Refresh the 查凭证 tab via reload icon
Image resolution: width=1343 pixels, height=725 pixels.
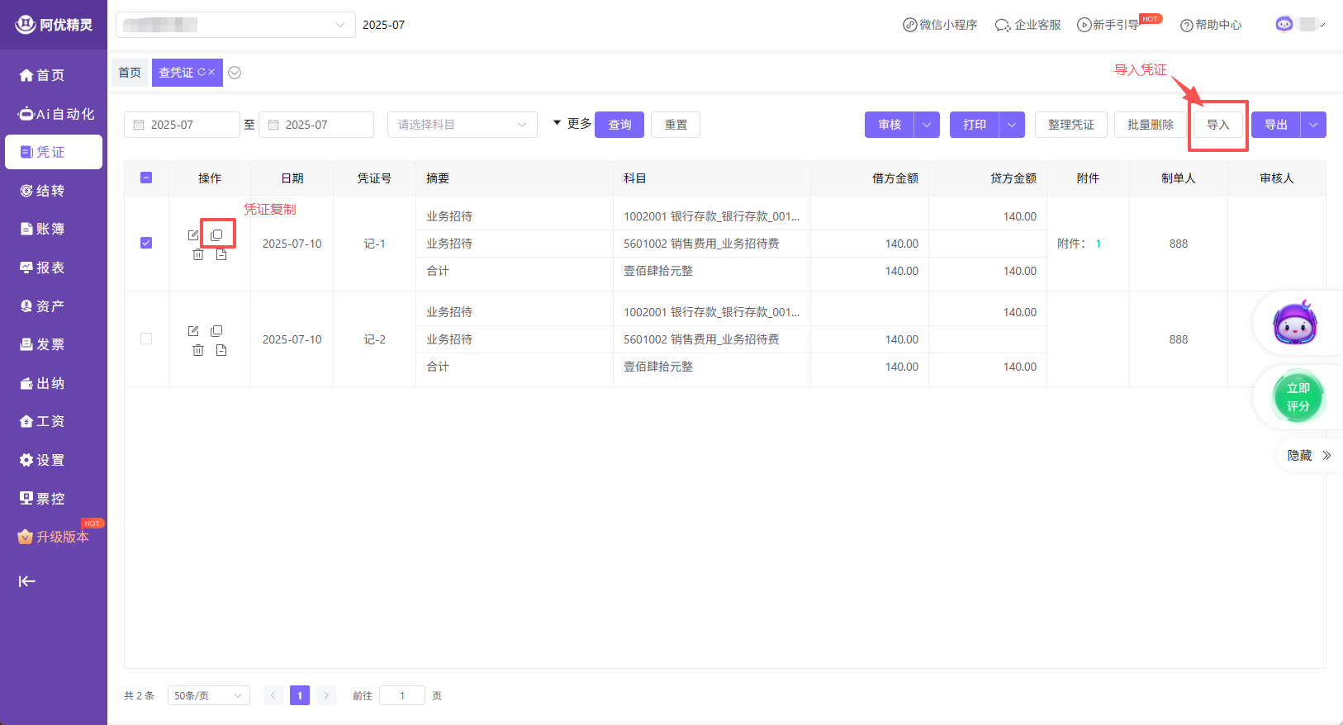click(x=202, y=73)
